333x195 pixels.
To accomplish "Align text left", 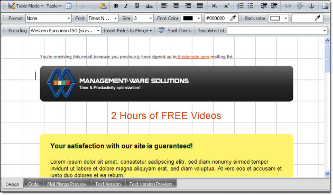I will pos(164,6).
